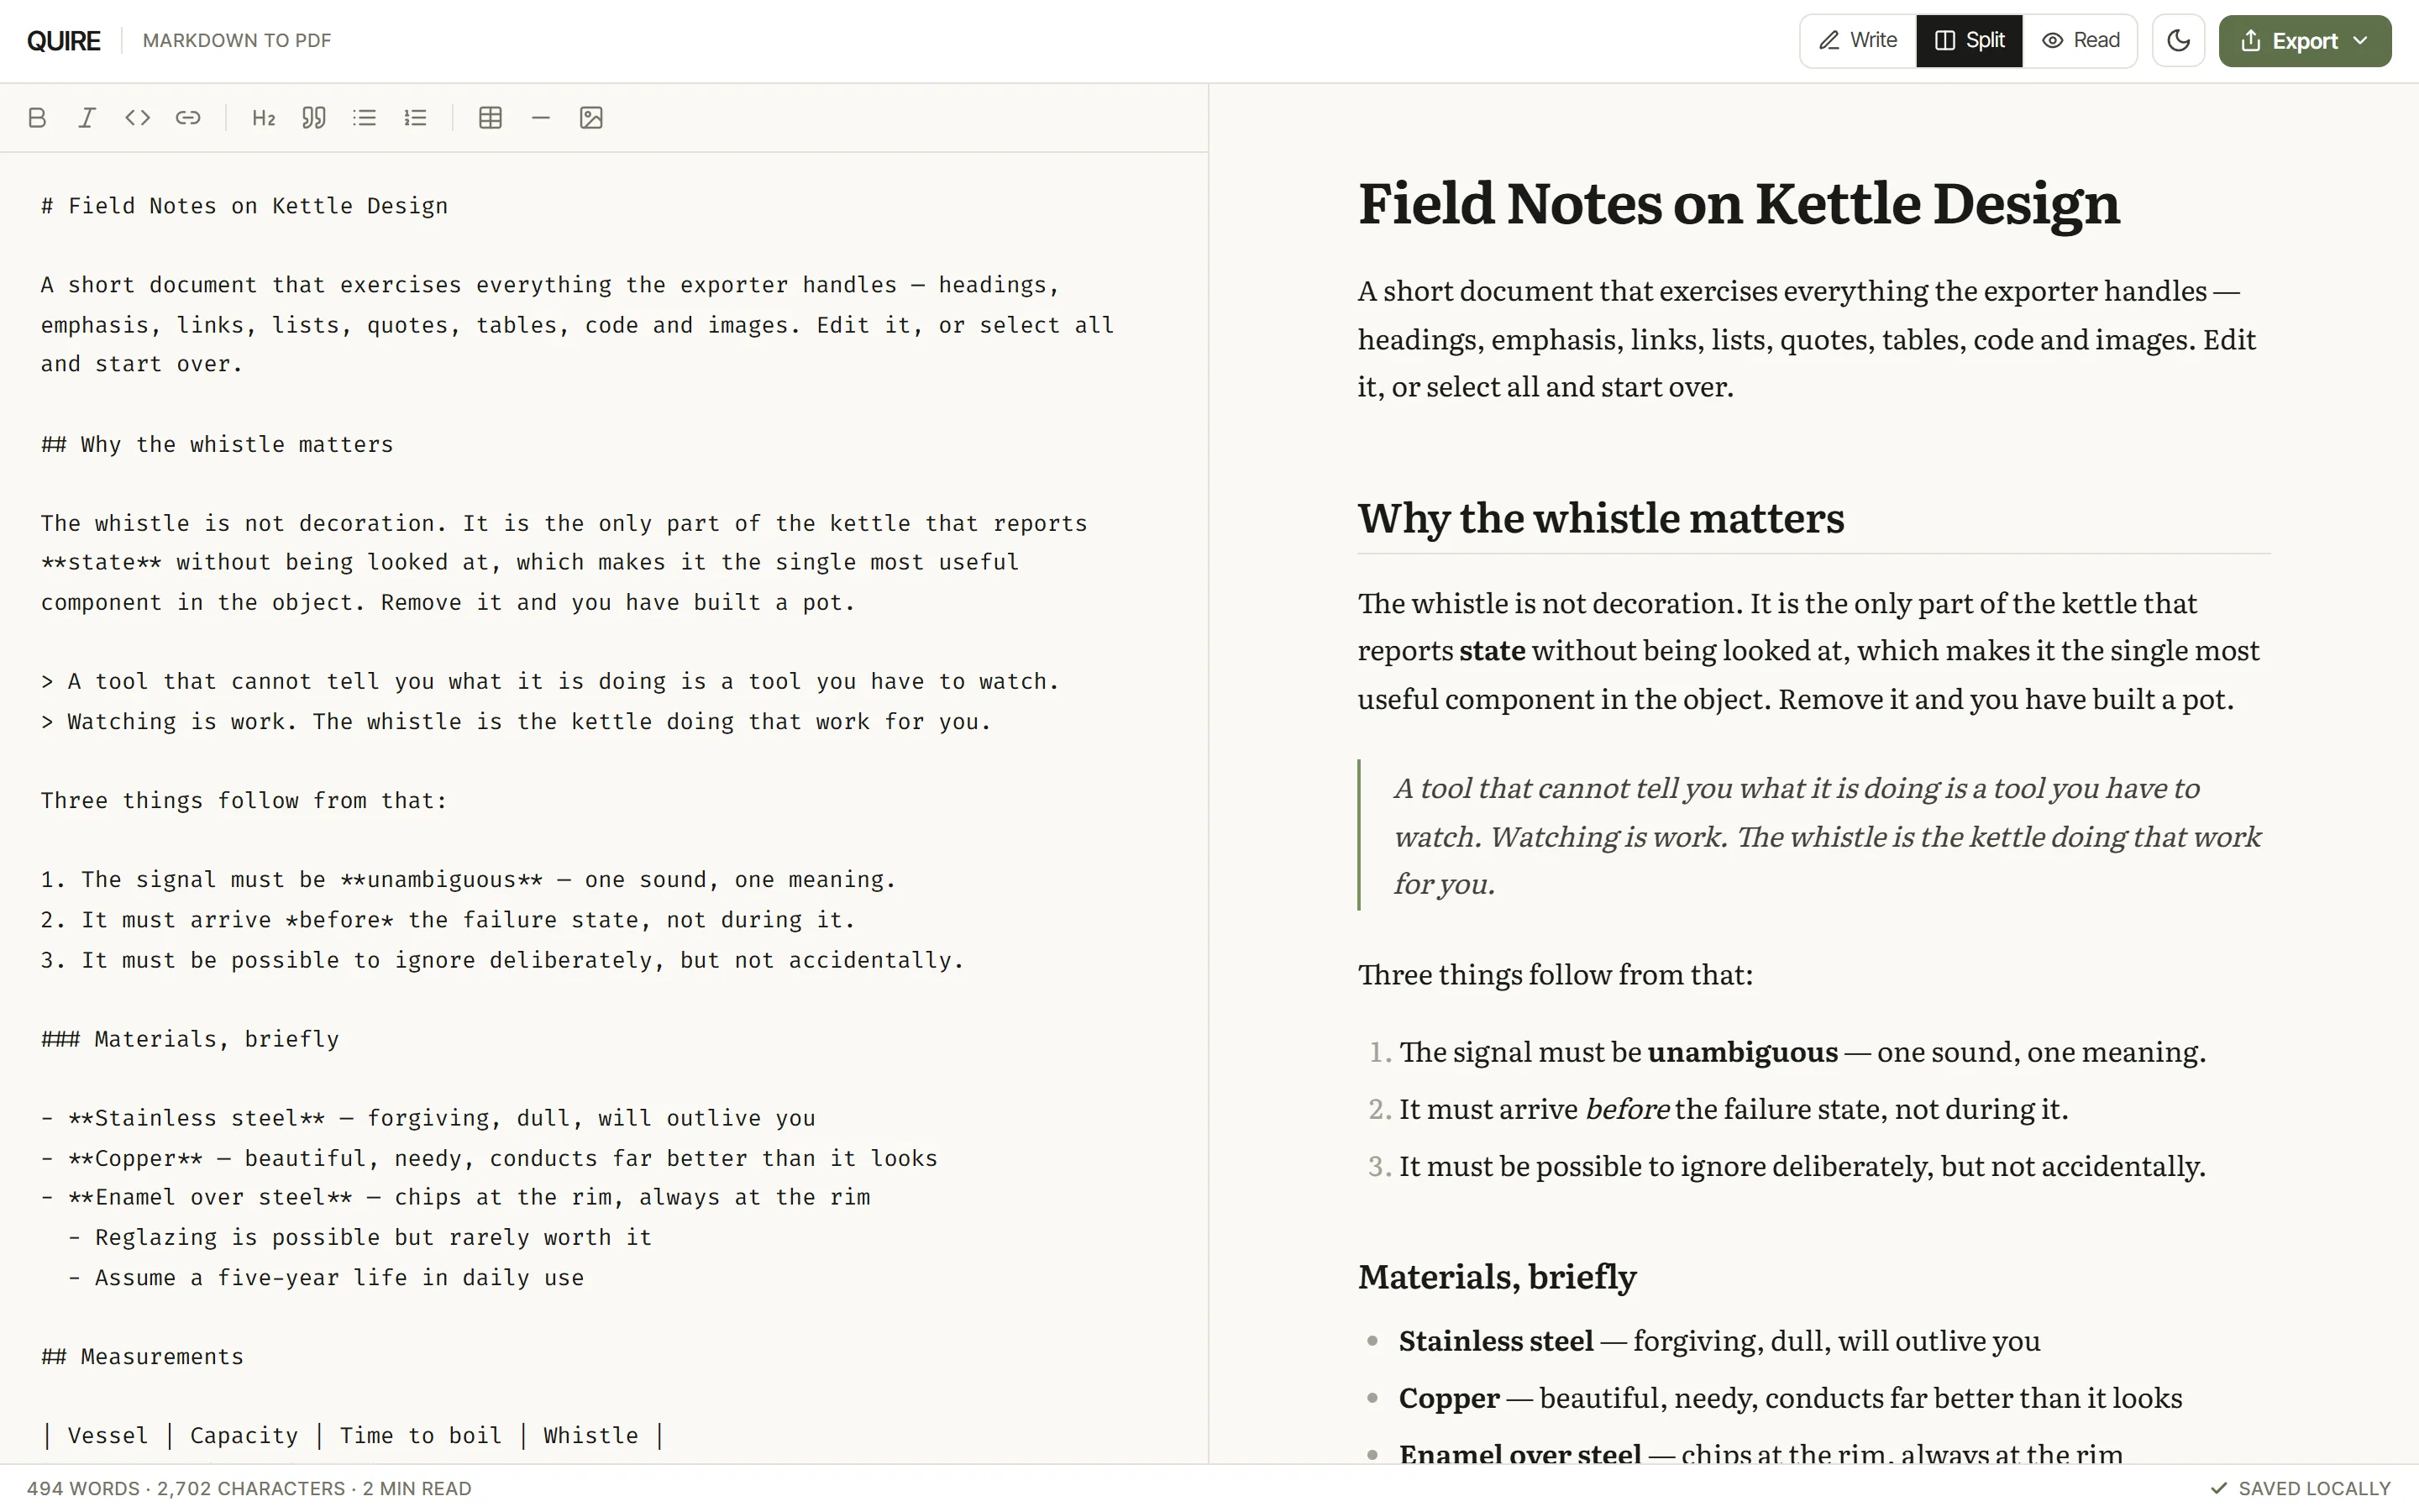Click the '## Why the whistle matters' source line
Screen dimensions: 2419x1512
click(218, 444)
